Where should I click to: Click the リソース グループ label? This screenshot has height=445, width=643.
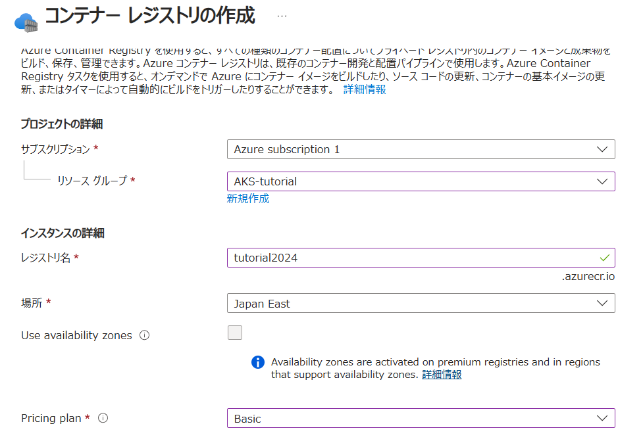coord(92,181)
